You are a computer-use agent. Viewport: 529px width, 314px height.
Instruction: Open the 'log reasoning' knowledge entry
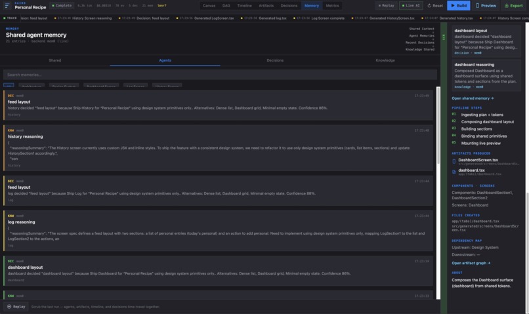pyautogui.click(x=219, y=231)
